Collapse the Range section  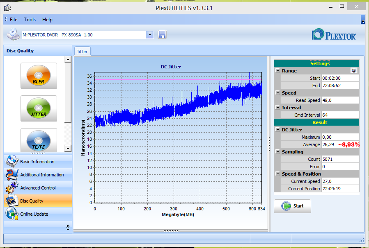278,71
